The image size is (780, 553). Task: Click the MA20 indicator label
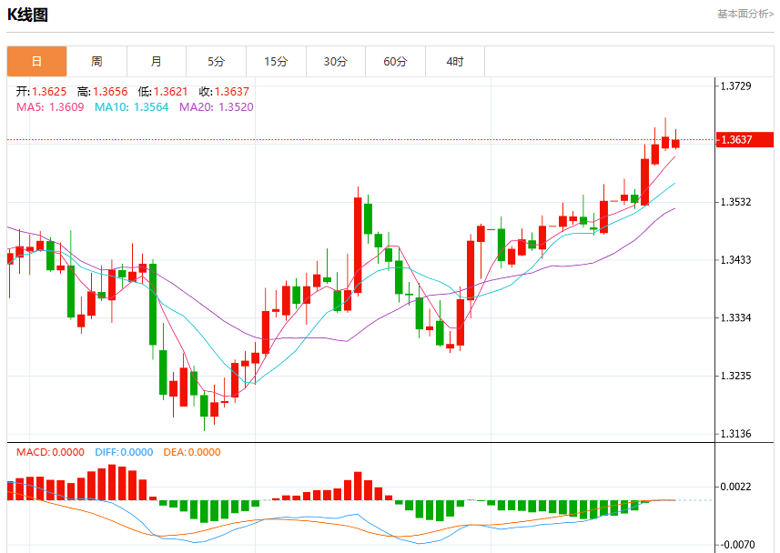[x=217, y=107]
